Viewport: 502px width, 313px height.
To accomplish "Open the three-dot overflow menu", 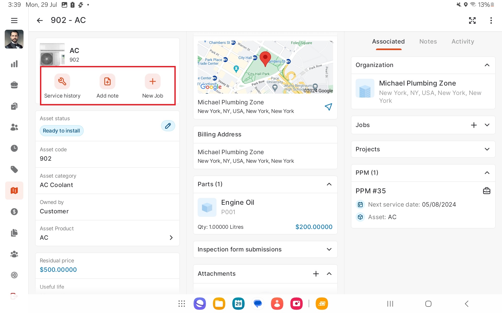I will click(x=491, y=20).
